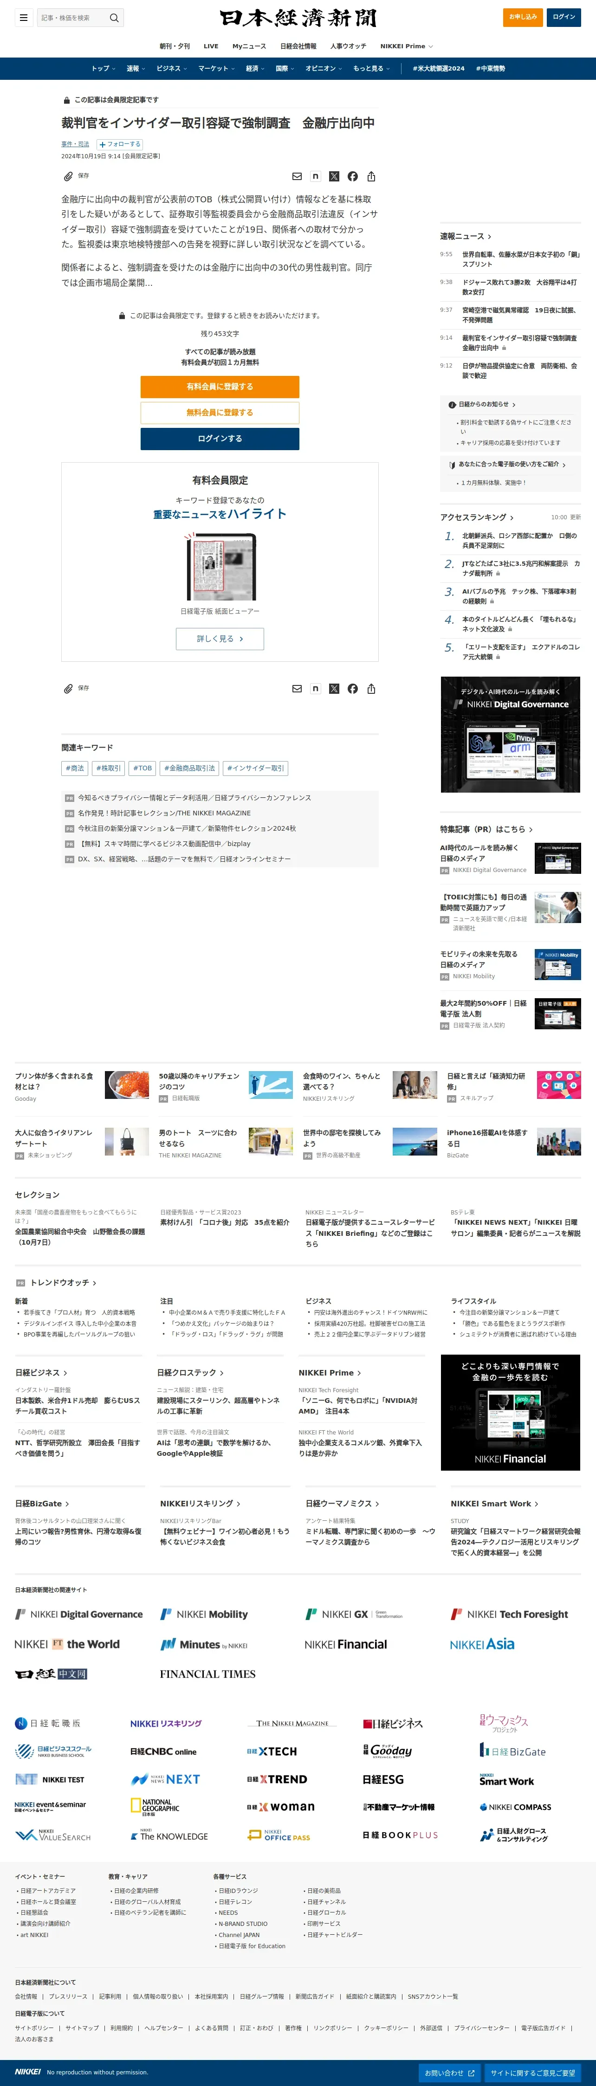Screen dimensions: 596x2086
Task: Click the お申し込み button
Action: [523, 17]
